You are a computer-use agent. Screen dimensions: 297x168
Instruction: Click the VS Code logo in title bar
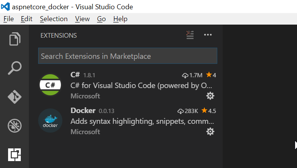pos(5,7)
